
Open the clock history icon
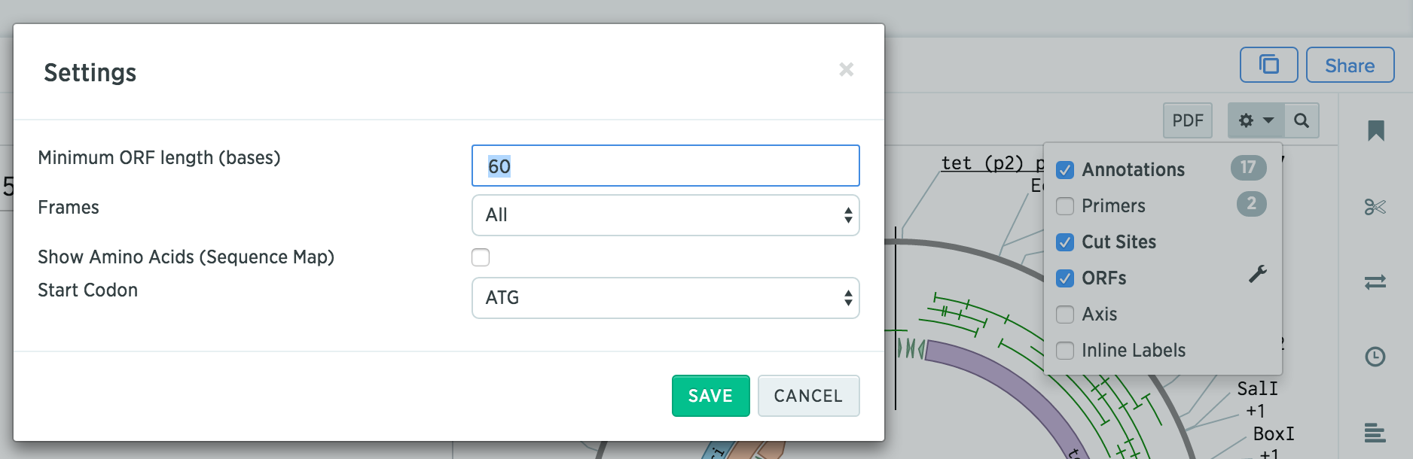[x=1375, y=357]
